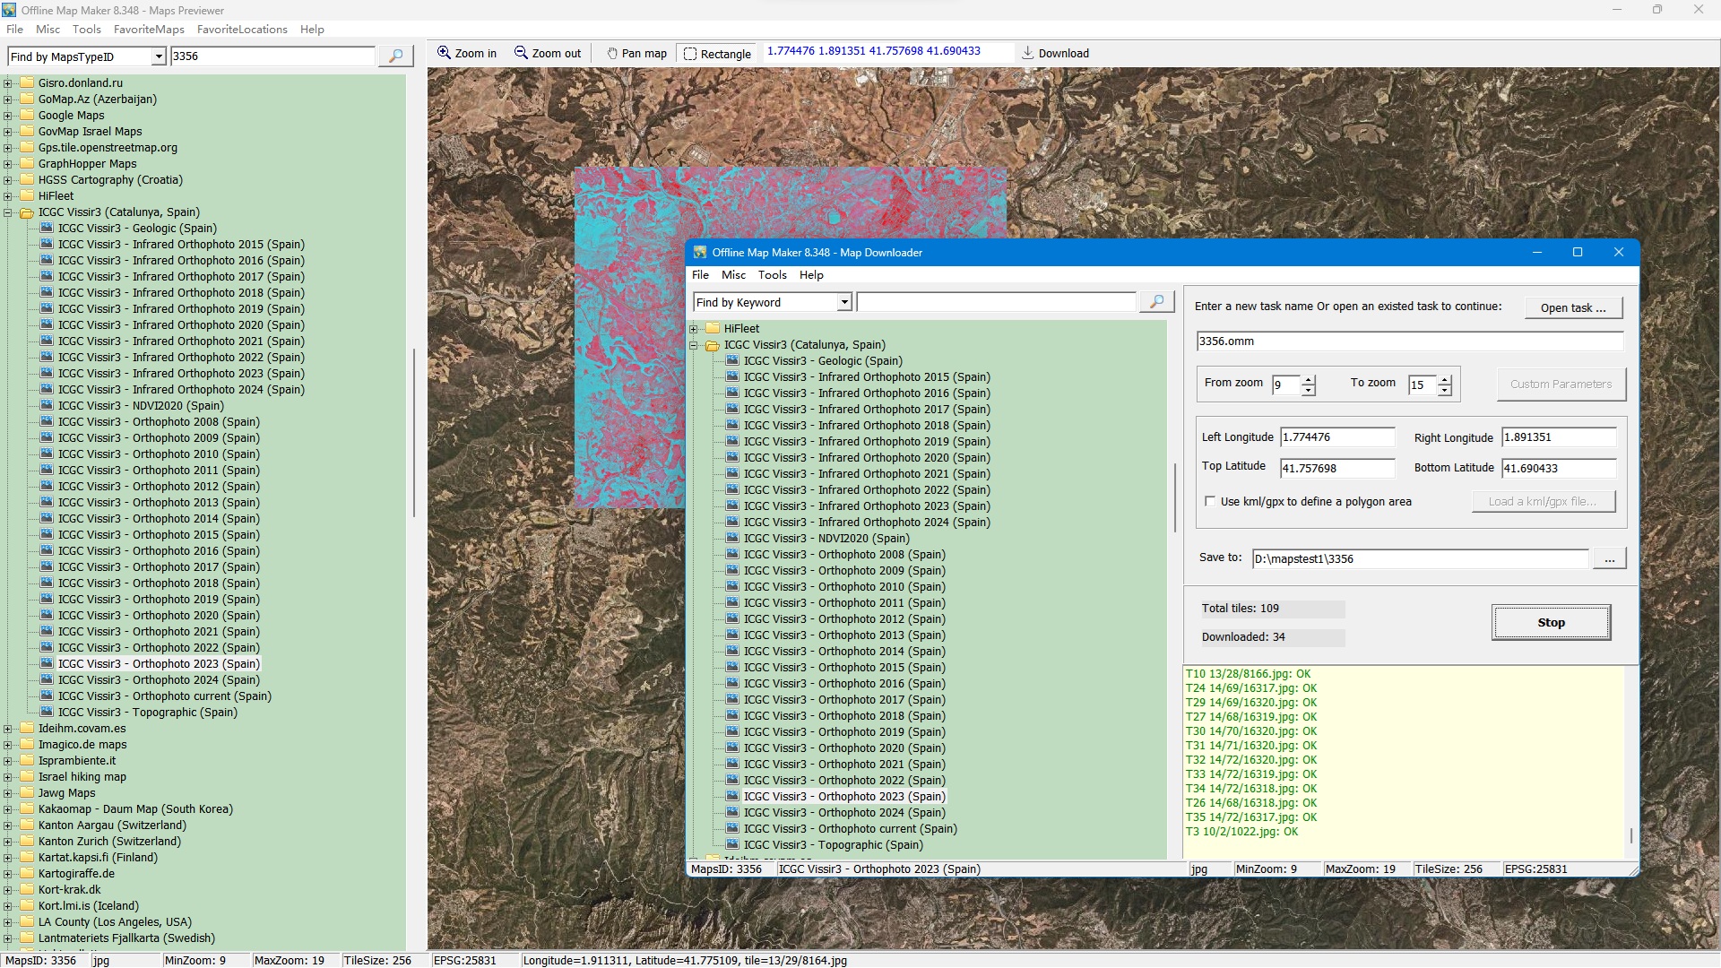Increase the From zoom spinner value

(x=1309, y=379)
